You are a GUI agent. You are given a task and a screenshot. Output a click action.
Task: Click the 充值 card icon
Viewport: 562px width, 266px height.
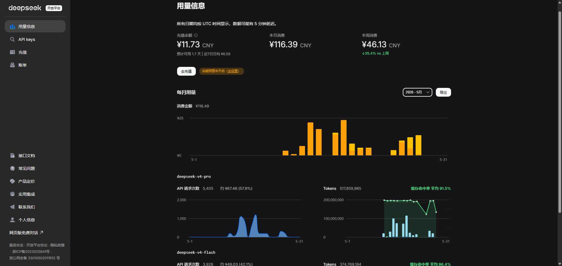[x=12, y=52]
